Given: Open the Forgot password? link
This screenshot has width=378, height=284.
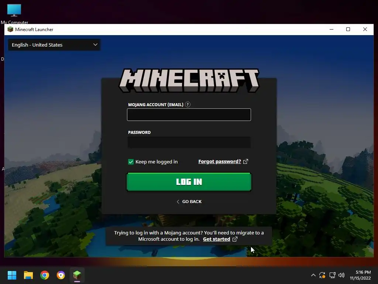Looking at the screenshot, I should click(x=220, y=161).
